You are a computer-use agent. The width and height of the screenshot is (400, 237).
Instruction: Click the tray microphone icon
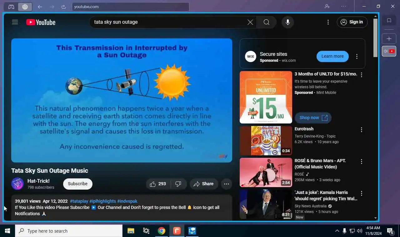344,231
